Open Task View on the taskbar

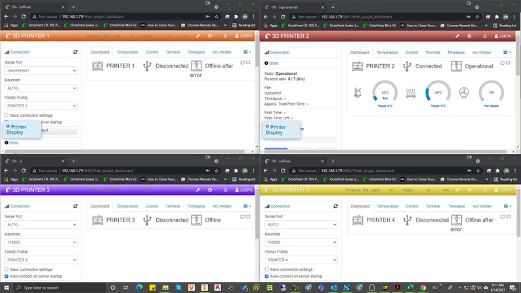point(125,287)
